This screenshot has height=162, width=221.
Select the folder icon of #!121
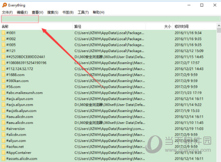pos(4,51)
